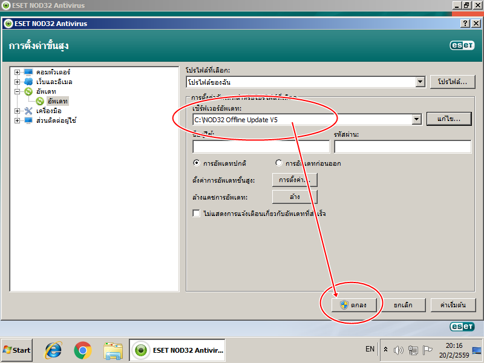Open the update server dropdown arrow

[x=416, y=119]
